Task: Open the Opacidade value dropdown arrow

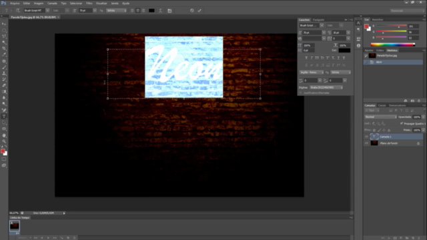Action: pos(423,117)
